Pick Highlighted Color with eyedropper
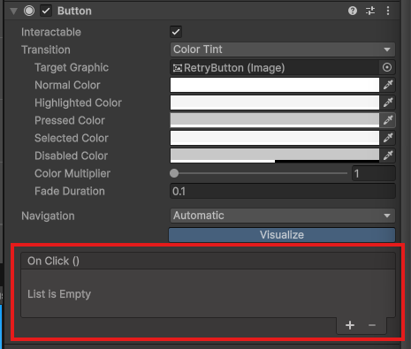Image resolution: width=411 pixels, height=349 pixels. 388,102
